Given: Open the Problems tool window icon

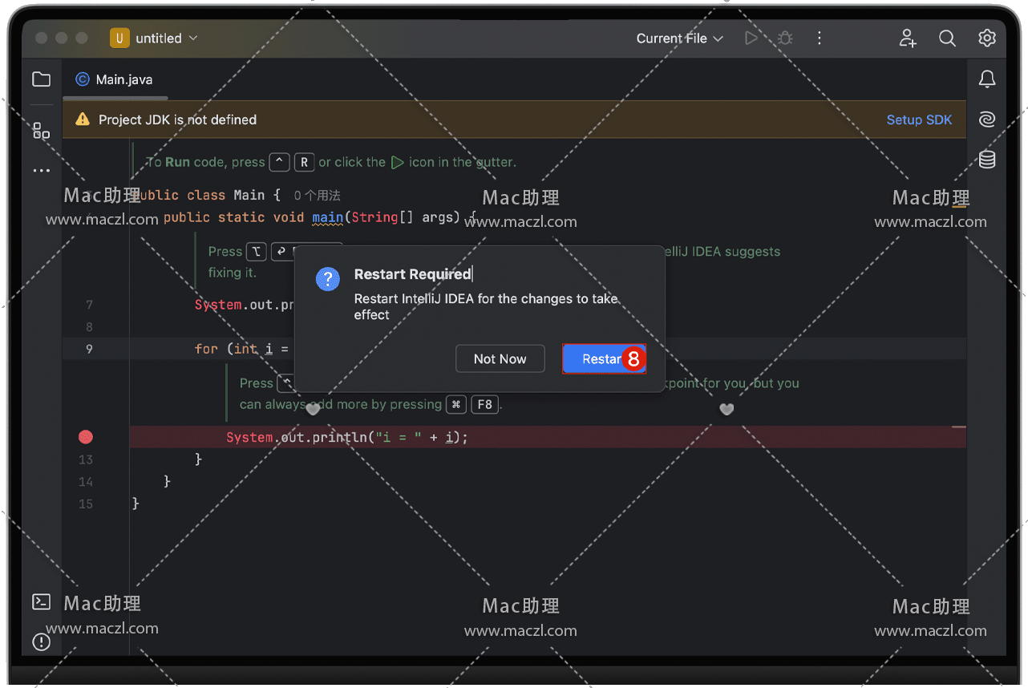Looking at the screenshot, I should point(41,642).
